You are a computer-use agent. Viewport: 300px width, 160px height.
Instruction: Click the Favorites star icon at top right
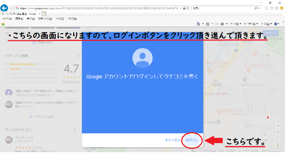tap(271, 8)
